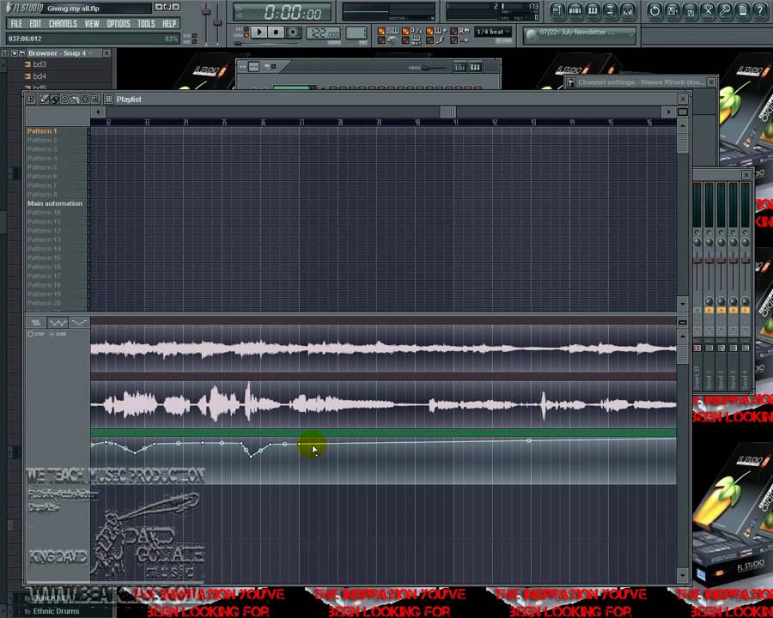The image size is (773, 618).
Task: Open the Playlist view from the toolbar
Action: point(557,11)
